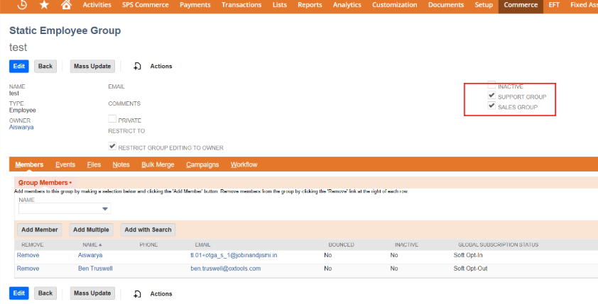Image resolution: width=598 pixels, height=304 pixels.
Task: Click the top Edit button
Action: point(19,66)
